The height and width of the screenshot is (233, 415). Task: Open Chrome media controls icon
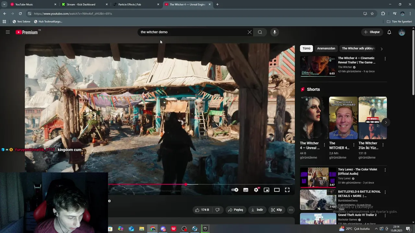pos(395,14)
